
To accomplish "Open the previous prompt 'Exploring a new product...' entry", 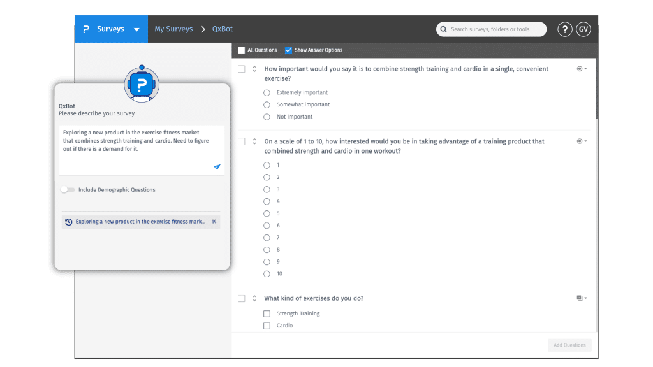I will [141, 222].
